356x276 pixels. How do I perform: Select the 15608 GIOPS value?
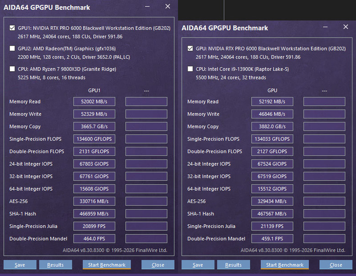(94, 189)
